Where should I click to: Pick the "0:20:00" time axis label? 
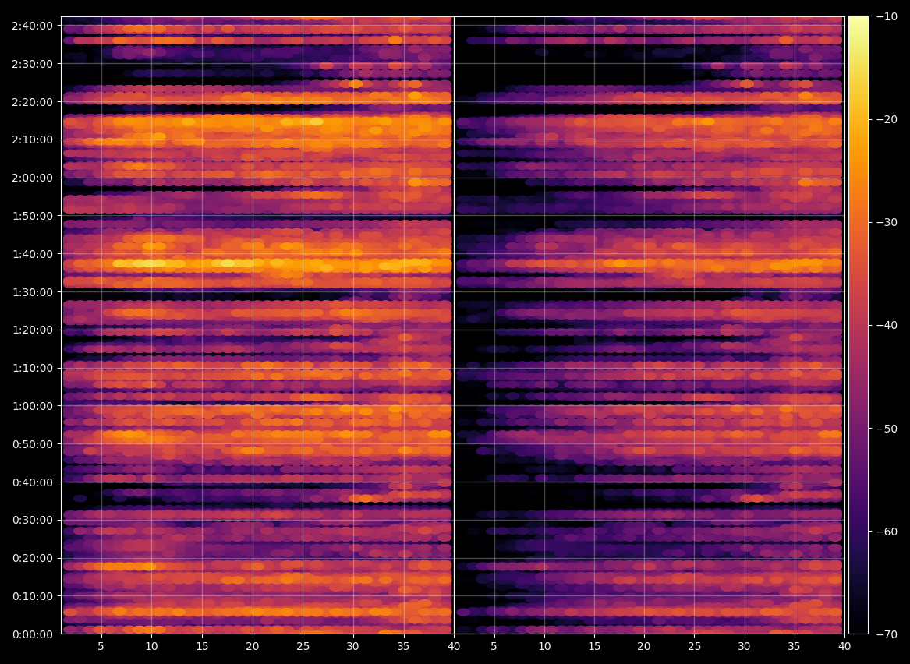33,559
